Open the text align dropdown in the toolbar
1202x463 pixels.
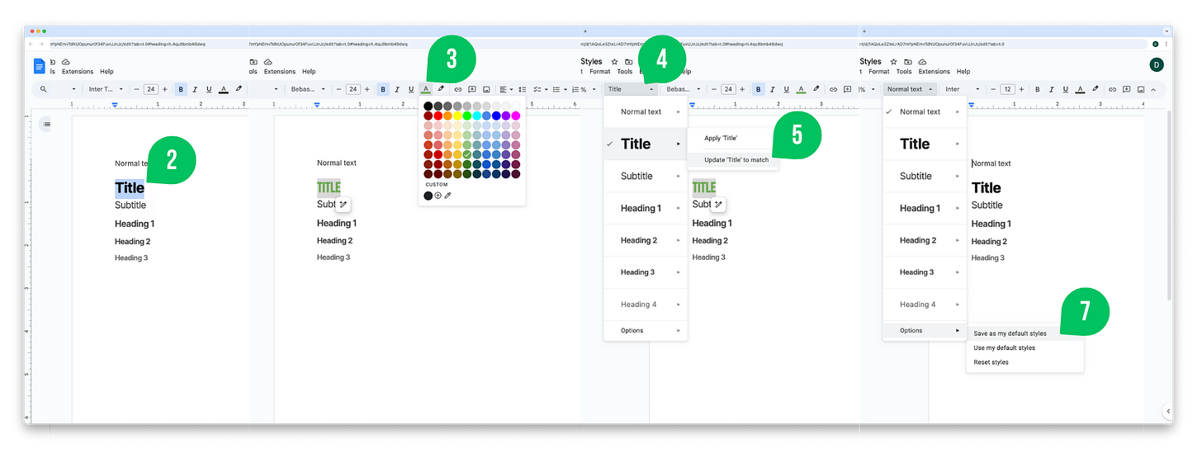pyautogui.click(x=506, y=89)
